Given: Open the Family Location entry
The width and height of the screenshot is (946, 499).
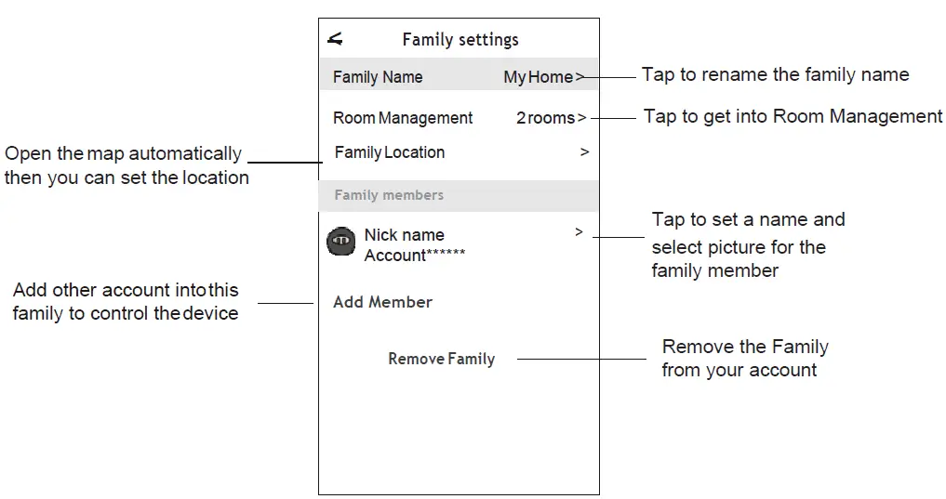Looking at the screenshot, I should coord(390,152).
